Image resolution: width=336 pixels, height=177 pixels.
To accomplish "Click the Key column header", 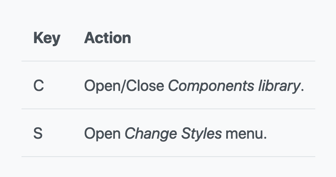I will (x=47, y=38).
